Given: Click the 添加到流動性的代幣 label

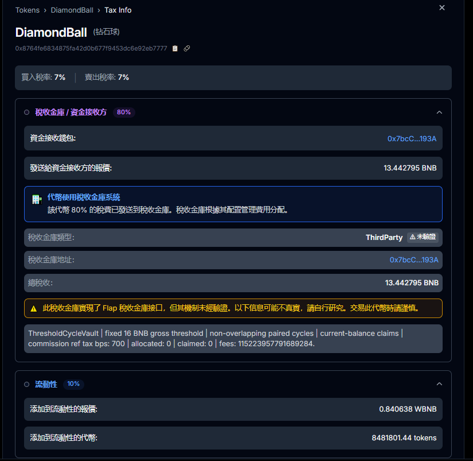Looking at the screenshot, I should (x=63, y=437).
